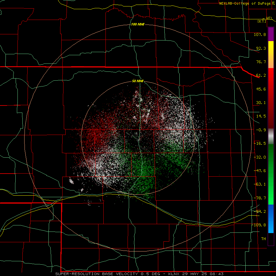Click the 107.8 value on the legend
Viewport: 276px width, 276px height.
(x=260, y=34)
